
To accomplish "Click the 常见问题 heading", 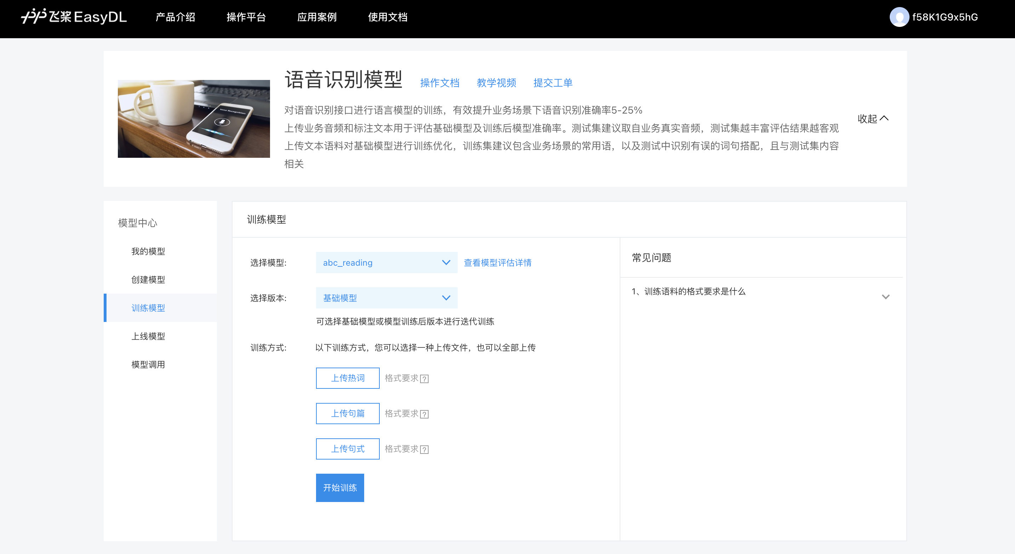I will [652, 258].
